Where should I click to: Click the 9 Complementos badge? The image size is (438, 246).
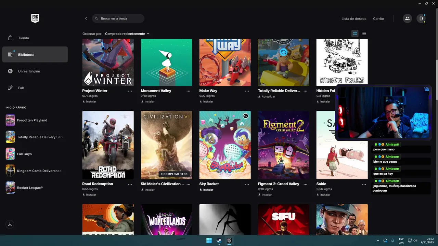point(174,174)
